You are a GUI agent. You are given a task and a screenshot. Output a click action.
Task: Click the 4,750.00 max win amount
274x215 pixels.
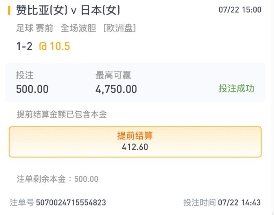point(116,89)
